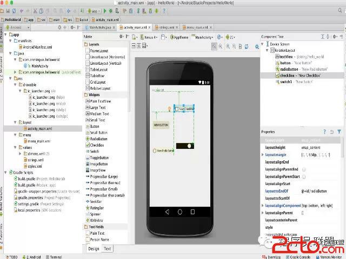Image resolution: width=346 pixels, height=259 pixels.
Task: Toggle the switch widget on canvas
Action: pyautogui.click(x=185, y=146)
